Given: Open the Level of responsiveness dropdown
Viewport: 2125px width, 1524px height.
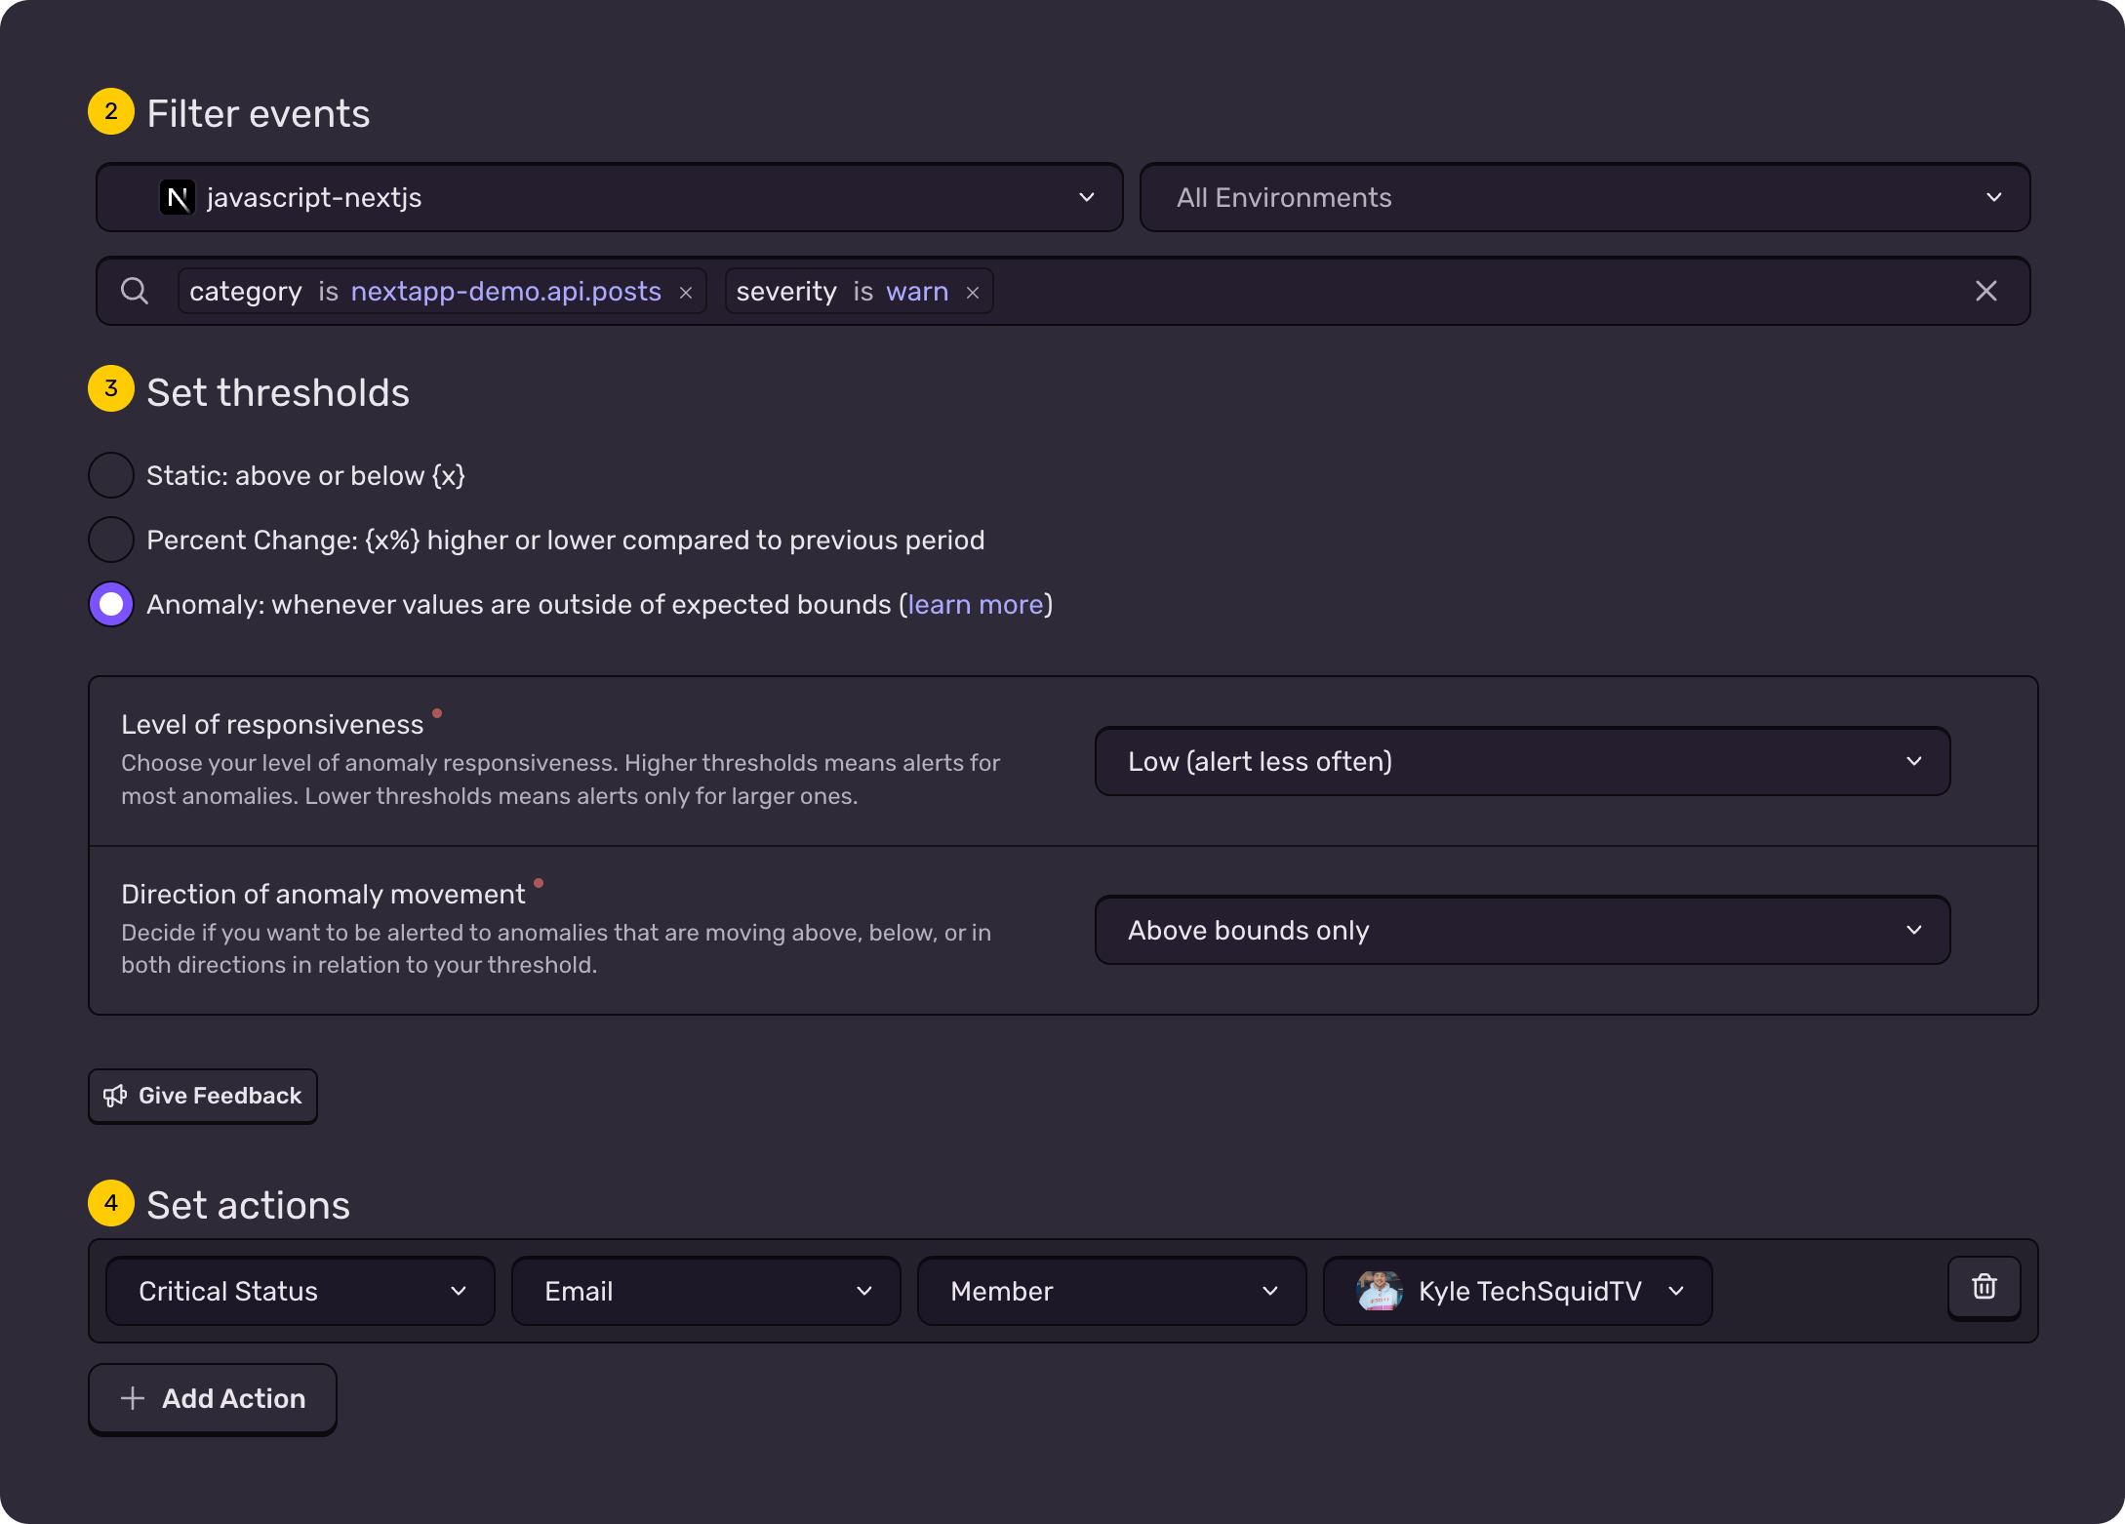Looking at the screenshot, I should point(1522,761).
